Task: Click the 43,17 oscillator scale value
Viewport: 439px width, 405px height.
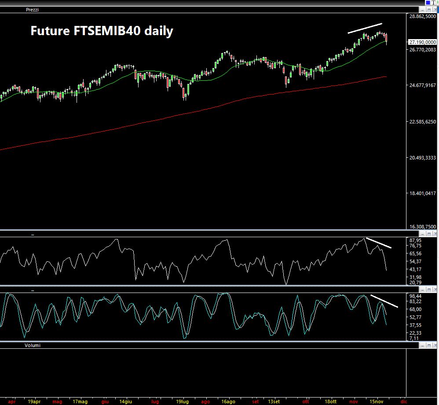Action: coord(415,269)
